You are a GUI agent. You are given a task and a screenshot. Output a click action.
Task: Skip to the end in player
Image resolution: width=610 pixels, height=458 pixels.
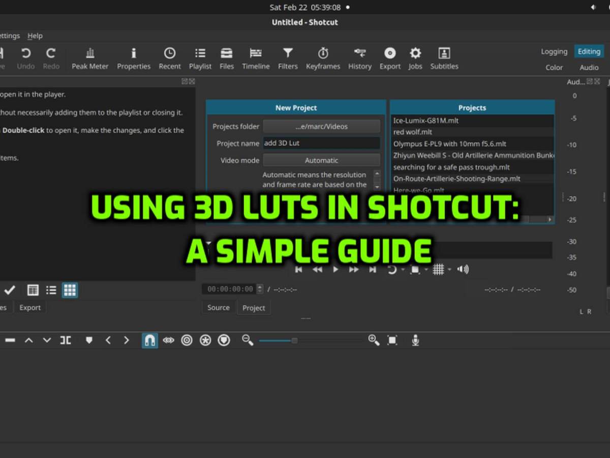click(373, 269)
